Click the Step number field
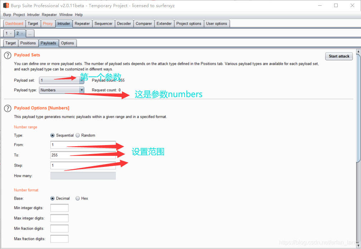Viewport: 361px width, 249px height. (83, 166)
